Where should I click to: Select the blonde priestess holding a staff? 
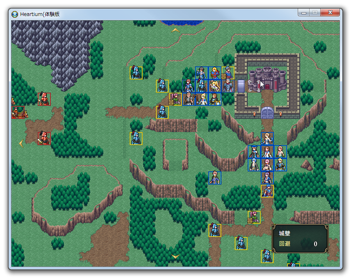[x=202, y=99]
